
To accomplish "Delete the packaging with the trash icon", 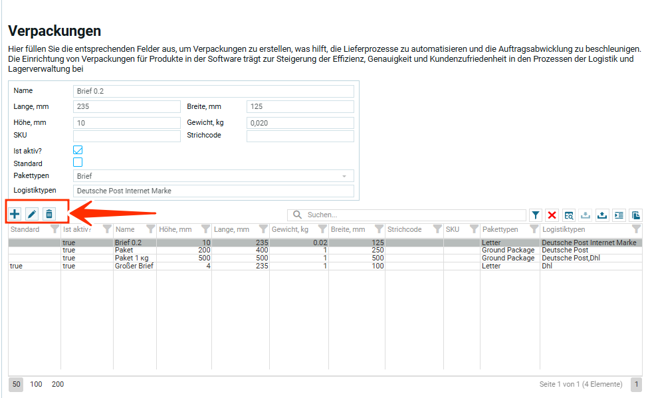I will click(49, 214).
